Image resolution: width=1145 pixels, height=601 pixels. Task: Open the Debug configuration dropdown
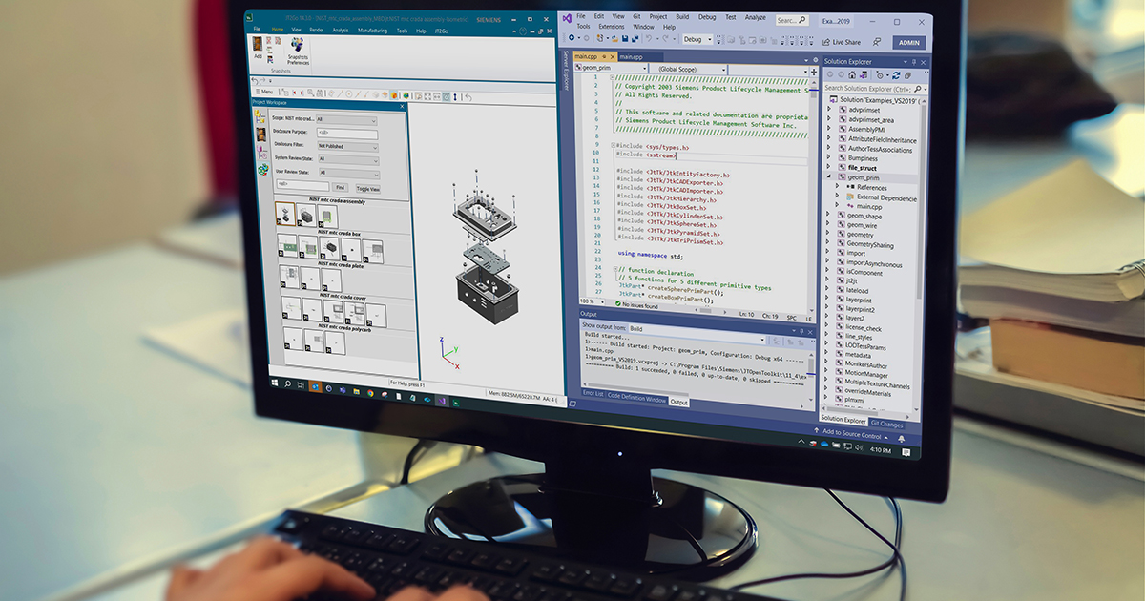697,39
